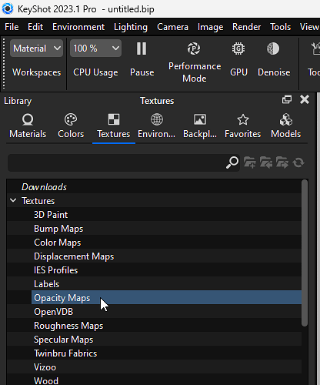Click the KeyShot application logo
This screenshot has width=320, height=385.
click(x=8, y=9)
